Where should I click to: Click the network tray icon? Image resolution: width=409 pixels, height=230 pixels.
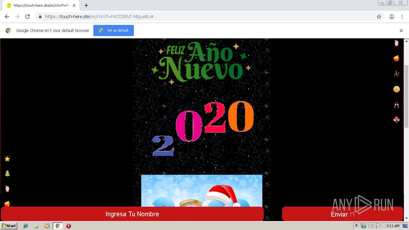click(363, 226)
